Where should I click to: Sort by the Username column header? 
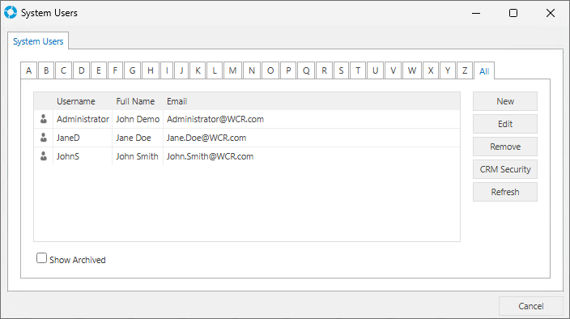pos(75,101)
